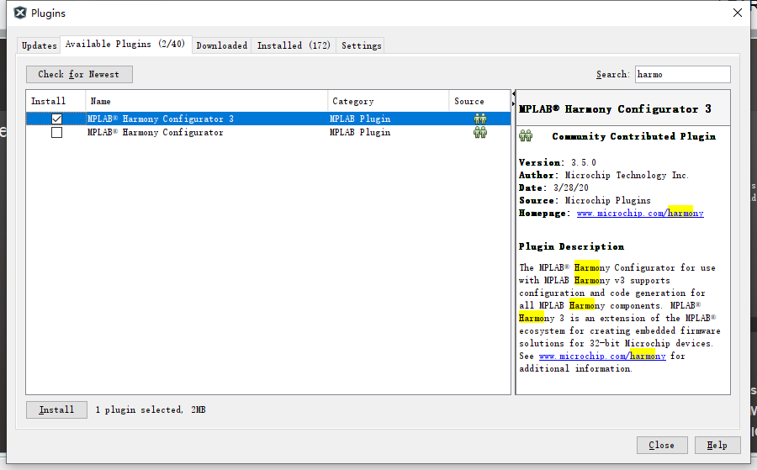The width and height of the screenshot is (757, 470).
Task: Click the Plugins window logo icon
Action: coord(20,13)
